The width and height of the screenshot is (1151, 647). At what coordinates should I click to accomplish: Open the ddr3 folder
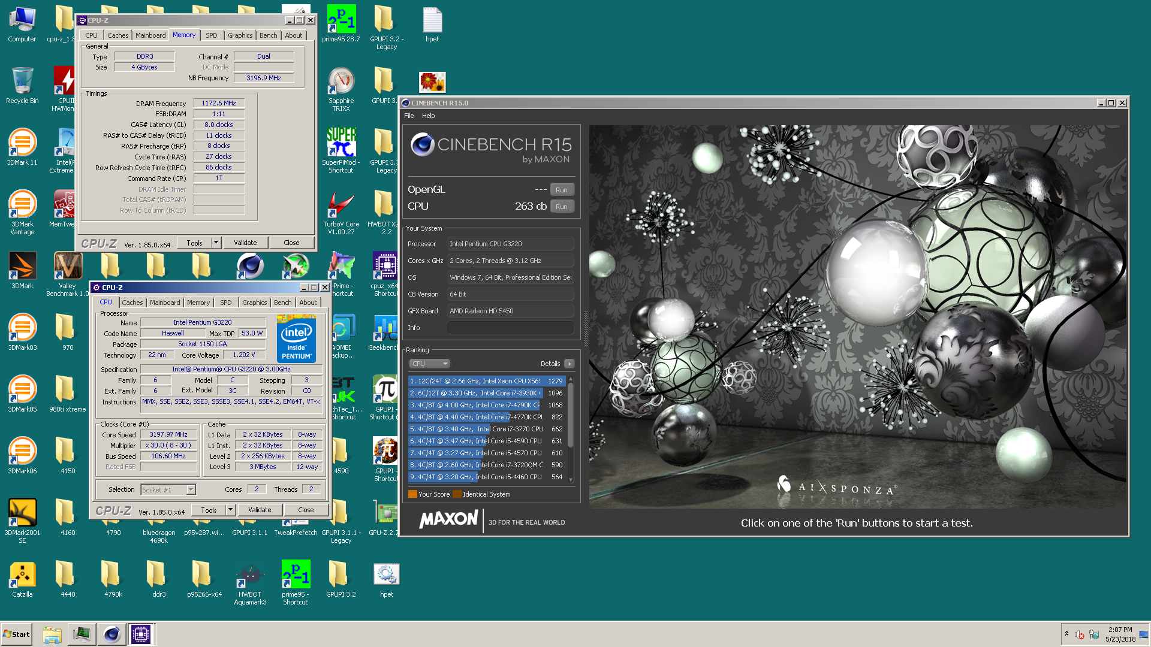159,579
